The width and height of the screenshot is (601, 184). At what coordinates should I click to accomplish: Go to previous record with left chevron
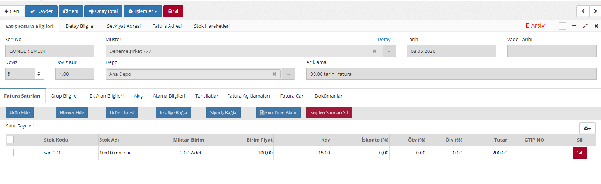[583, 11]
